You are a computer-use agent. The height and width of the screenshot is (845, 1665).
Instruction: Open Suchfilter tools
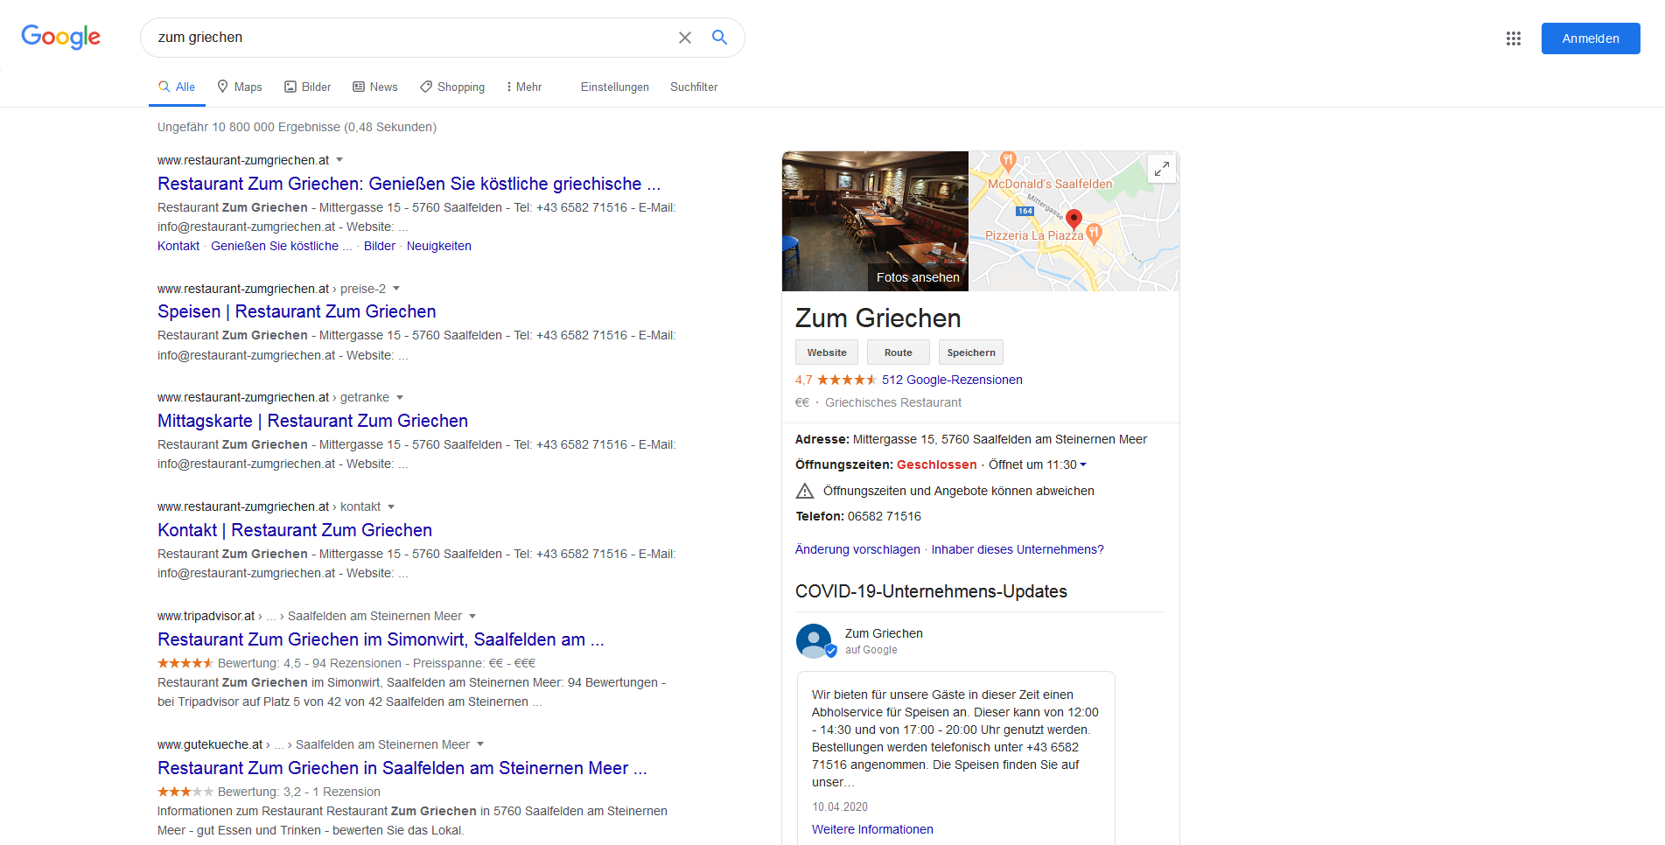694,87
